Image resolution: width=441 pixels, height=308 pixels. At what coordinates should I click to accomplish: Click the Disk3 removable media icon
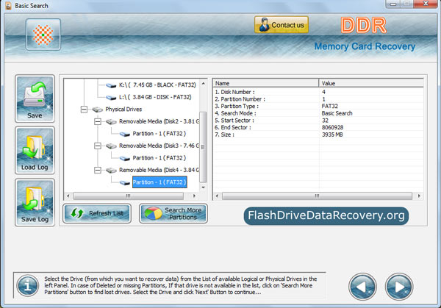[111, 146]
